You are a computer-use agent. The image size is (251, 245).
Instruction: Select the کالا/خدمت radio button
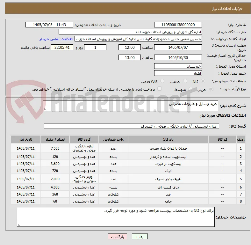pos(162,81)
